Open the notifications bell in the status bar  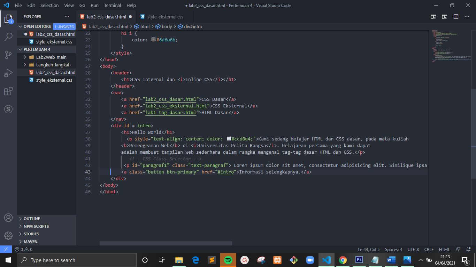(x=467, y=249)
